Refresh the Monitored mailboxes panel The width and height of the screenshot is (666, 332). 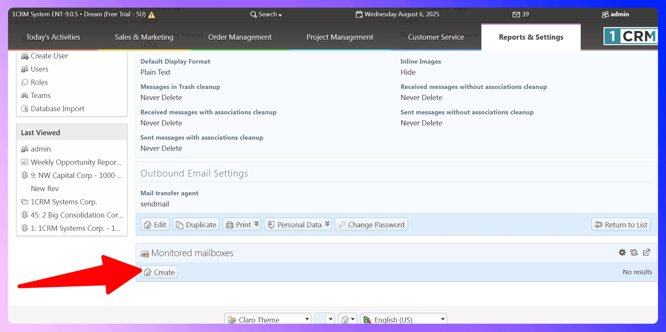click(x=634, y=253)
